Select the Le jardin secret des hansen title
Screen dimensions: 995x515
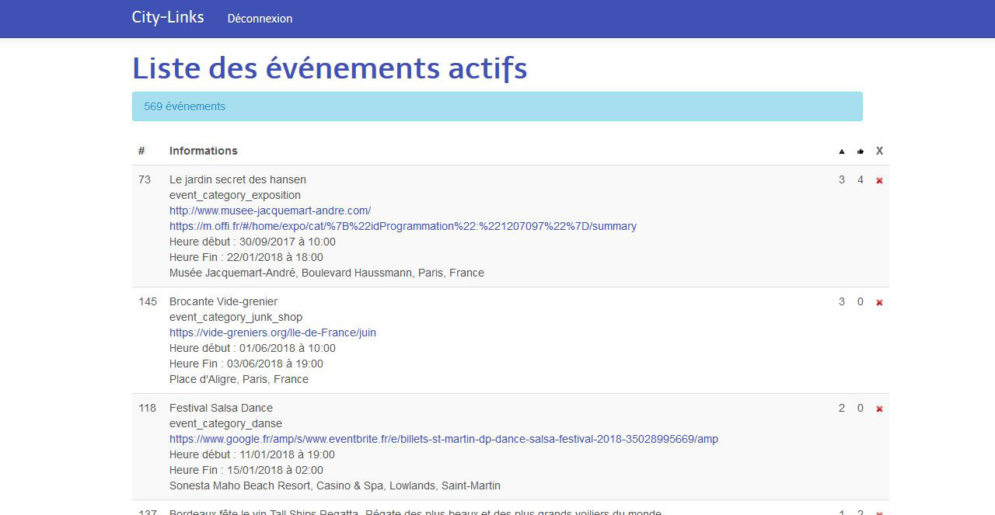pyautogui.click(x=237, y=179)
